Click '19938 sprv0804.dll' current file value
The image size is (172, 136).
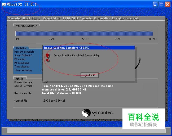coord(54,101)
